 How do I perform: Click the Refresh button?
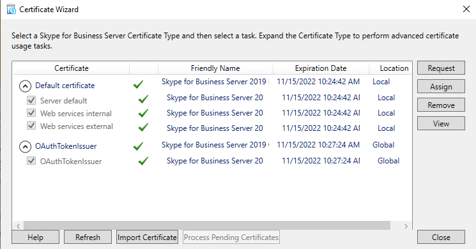88,237
